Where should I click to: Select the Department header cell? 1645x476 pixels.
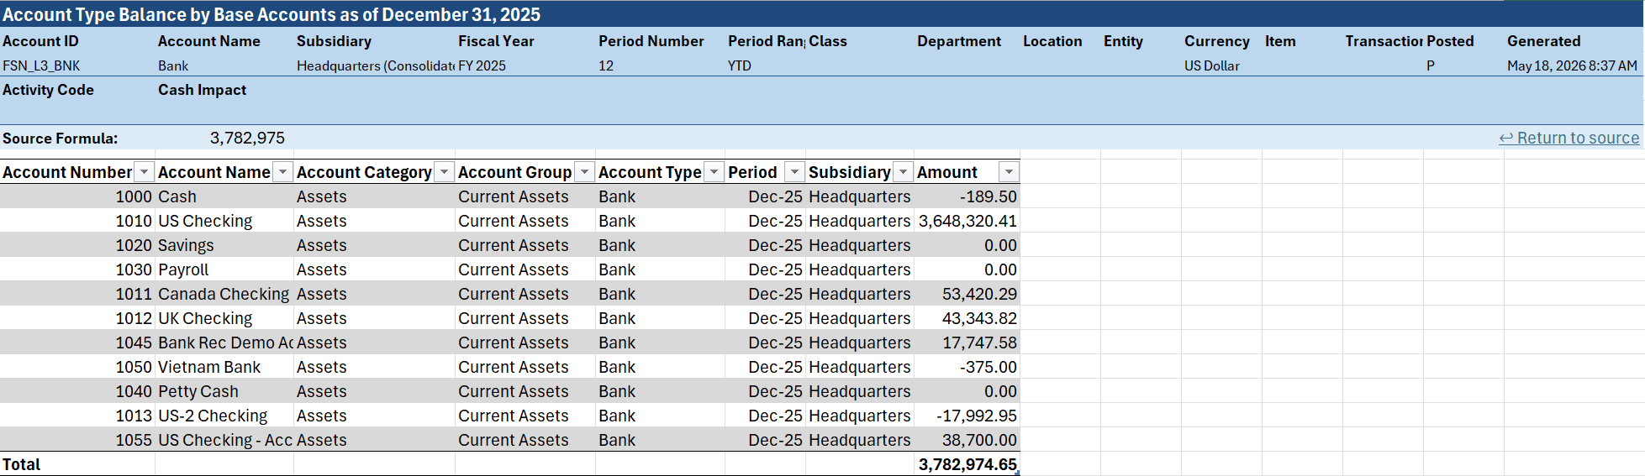click(x=967, y=41)
